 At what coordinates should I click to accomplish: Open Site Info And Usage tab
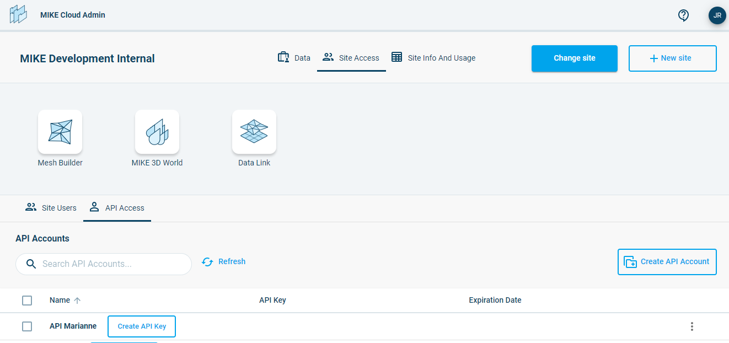tap(433, 58)
